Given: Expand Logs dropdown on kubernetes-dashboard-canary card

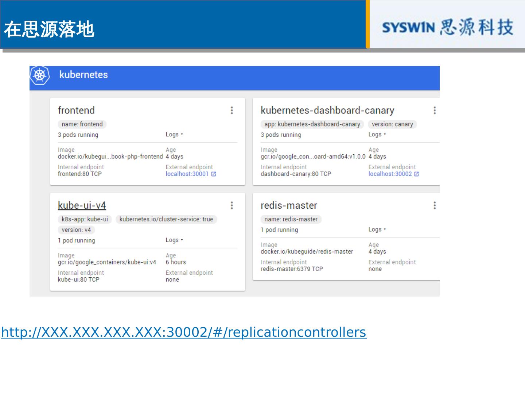Looking at the screenshot, I should (x=377, y=135).
